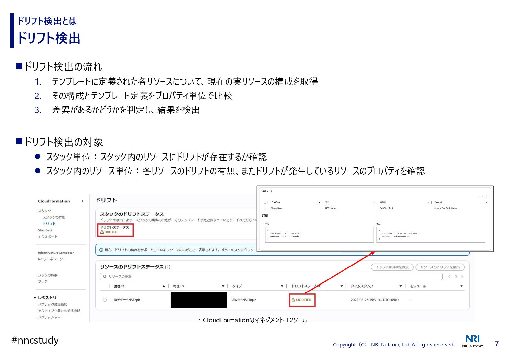This screenshot has width=507, height=351.
Task: Click the MODIFIED status text
Action: pyautogui.click(x=304, y=300)
